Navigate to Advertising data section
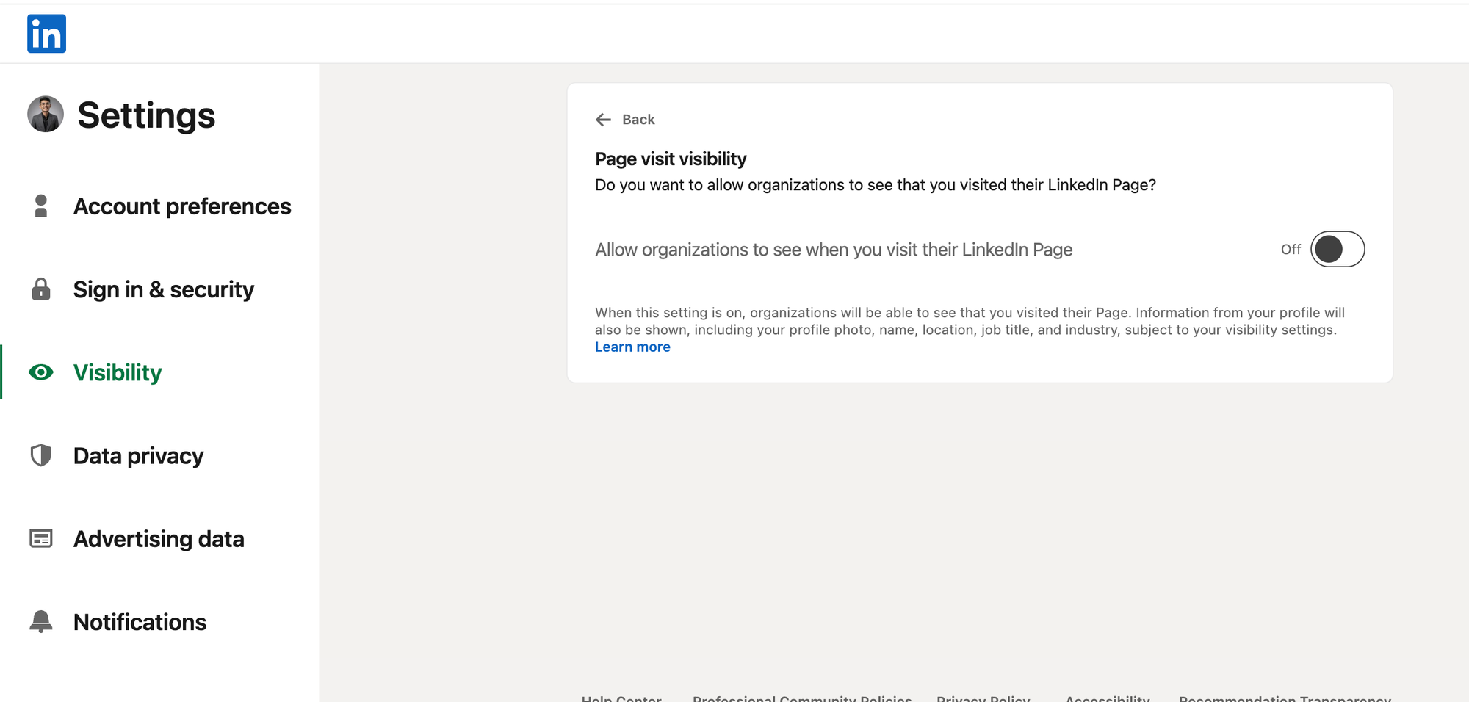 [159, 538]
